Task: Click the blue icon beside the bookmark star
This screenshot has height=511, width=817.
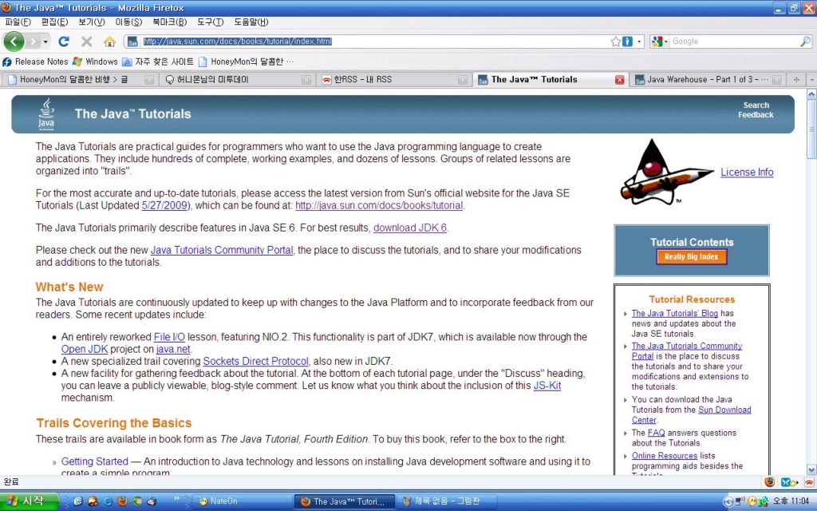Action: coord(627,42)
